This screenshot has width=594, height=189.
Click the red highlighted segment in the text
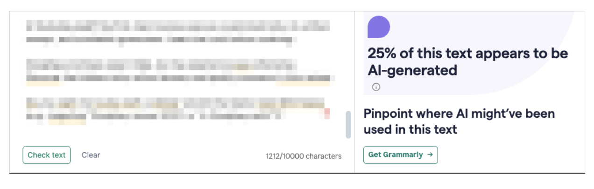point(327,113)
